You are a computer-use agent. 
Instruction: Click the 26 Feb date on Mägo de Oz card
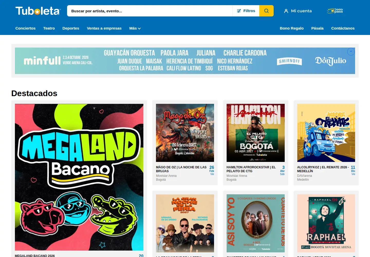point(212,170)
